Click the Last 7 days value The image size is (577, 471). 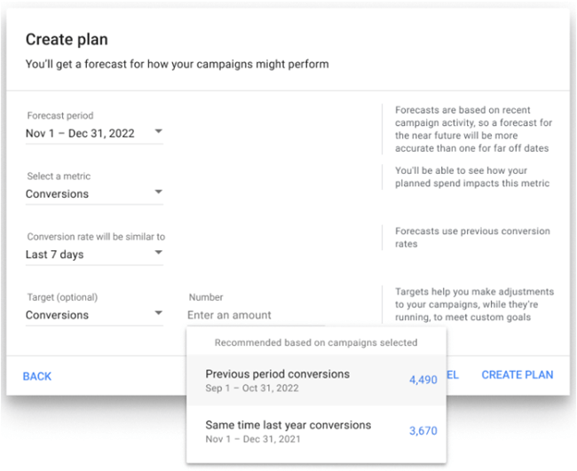(54, 255)
